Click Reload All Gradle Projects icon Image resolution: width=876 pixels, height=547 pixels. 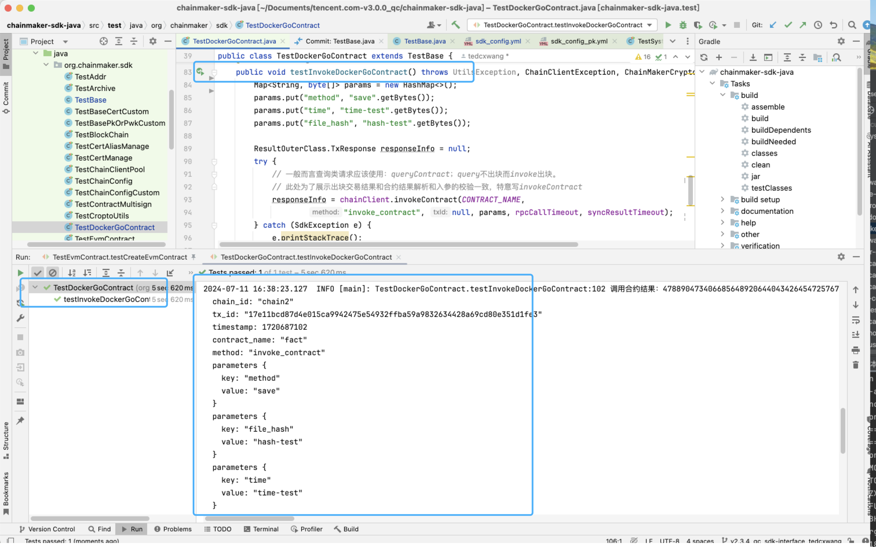click(704, 58)
